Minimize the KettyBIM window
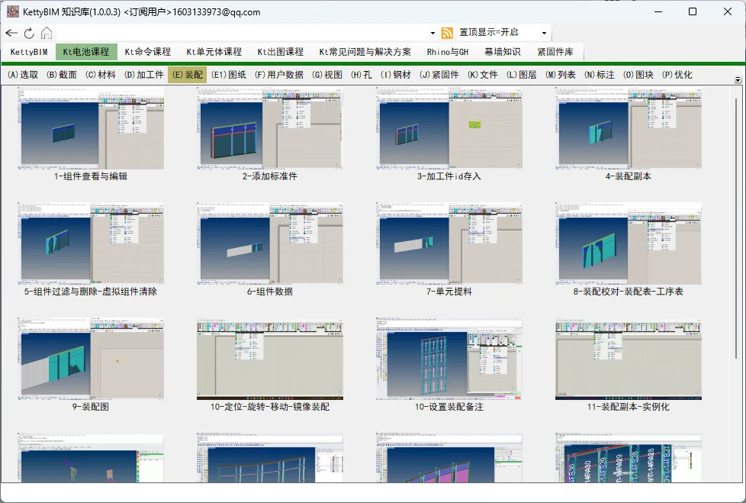The width and height of the screenshot is (746, 503). [x=658, y=11]
